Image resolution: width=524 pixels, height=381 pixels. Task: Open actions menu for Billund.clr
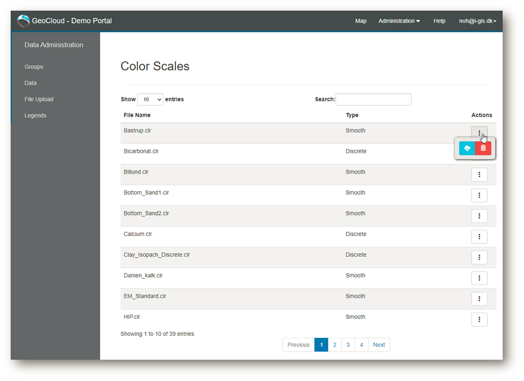pyautogui.click(x=479, y=175)
